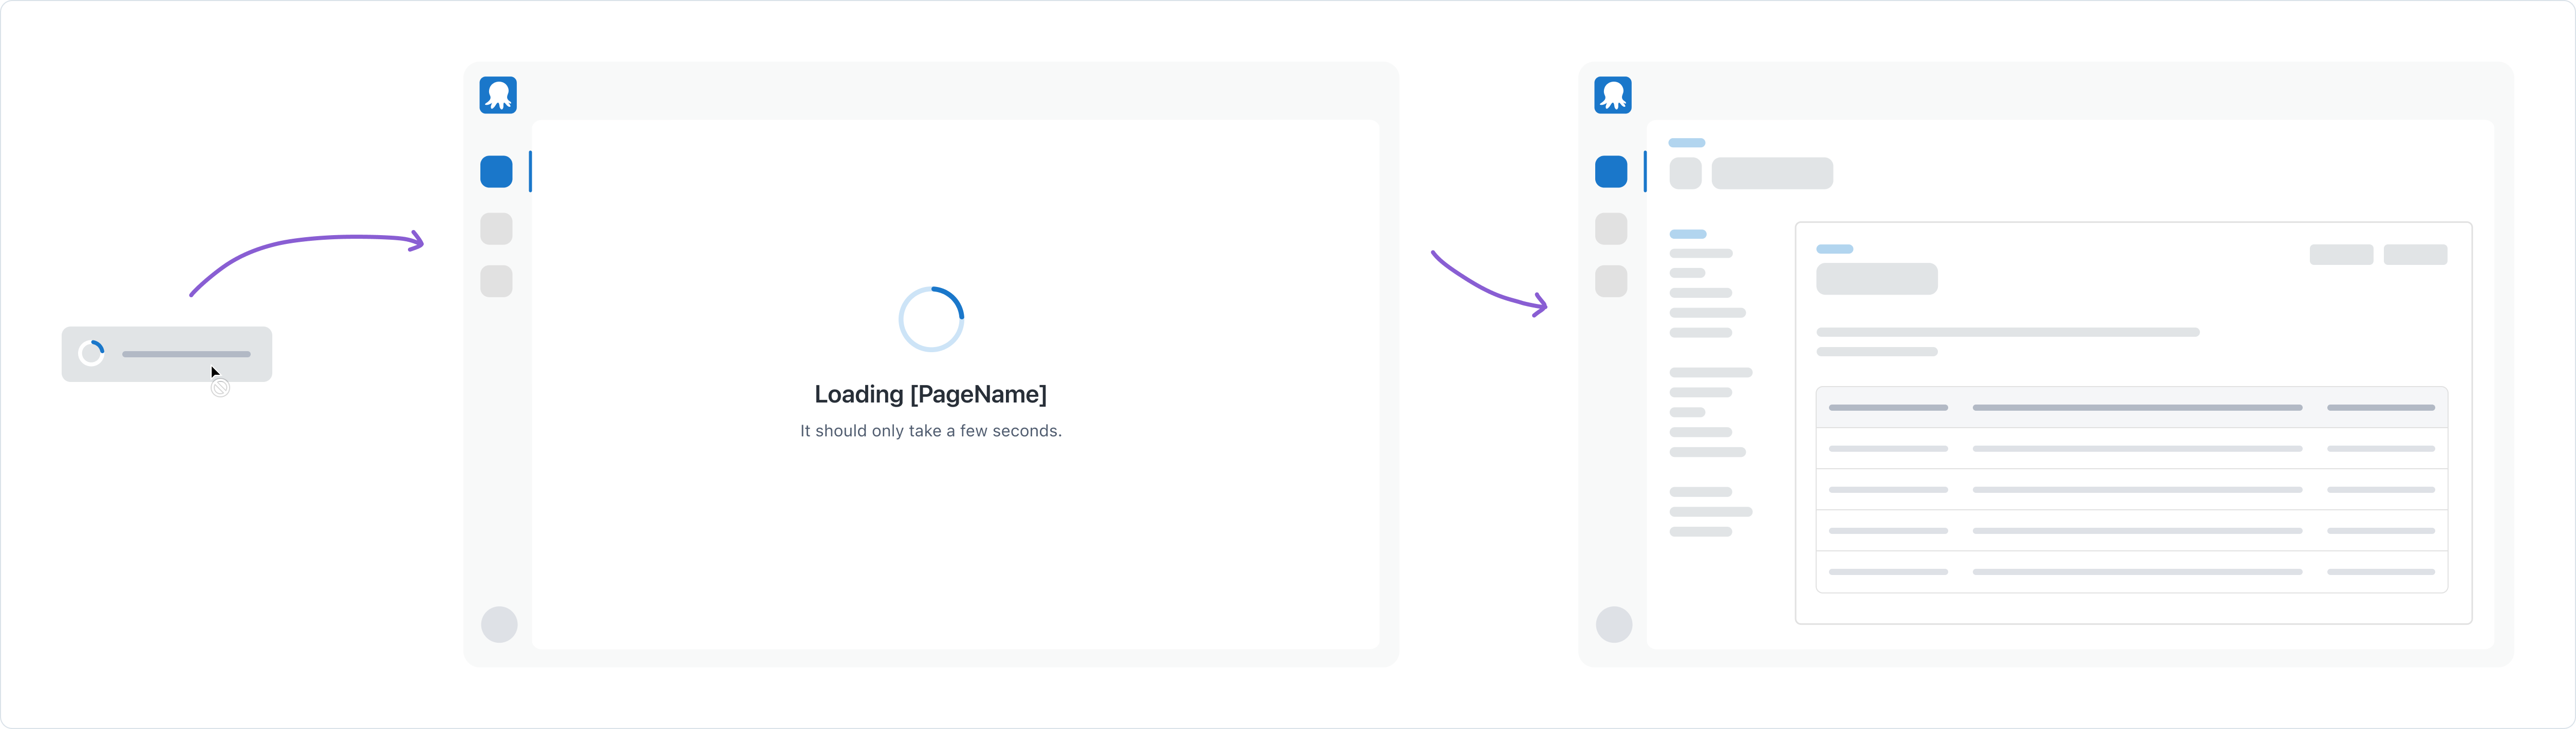Click the small spinner inside the gray loading button

click(x=92, y=354)
